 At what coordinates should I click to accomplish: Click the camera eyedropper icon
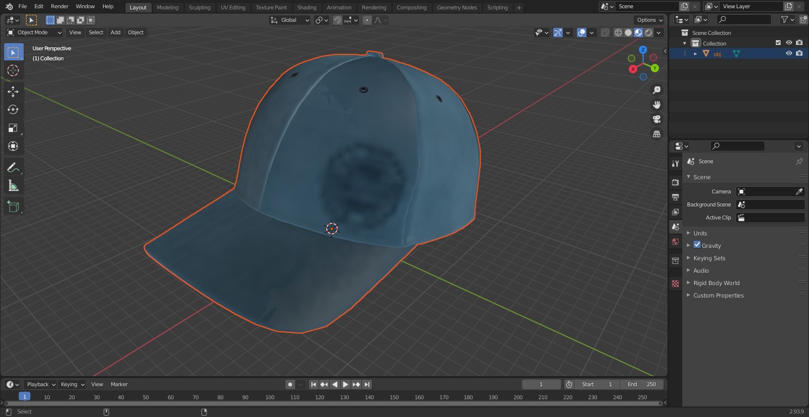click(799, 192)
